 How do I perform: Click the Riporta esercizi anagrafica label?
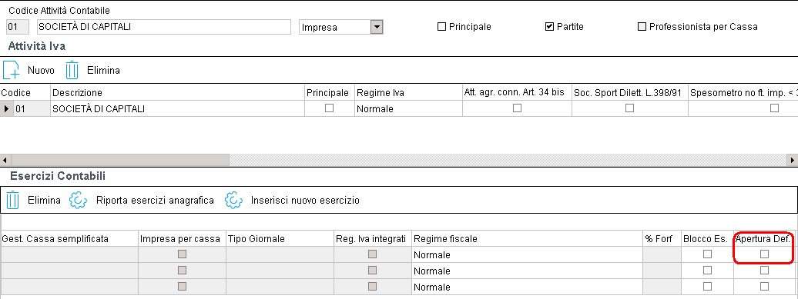(x=156, y=201)
